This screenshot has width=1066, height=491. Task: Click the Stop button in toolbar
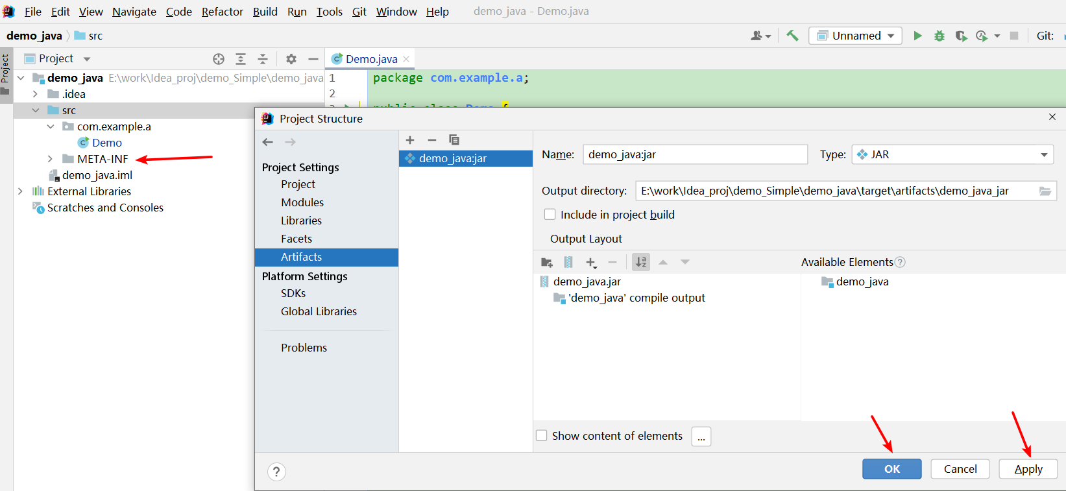[x=1014, y=36]
